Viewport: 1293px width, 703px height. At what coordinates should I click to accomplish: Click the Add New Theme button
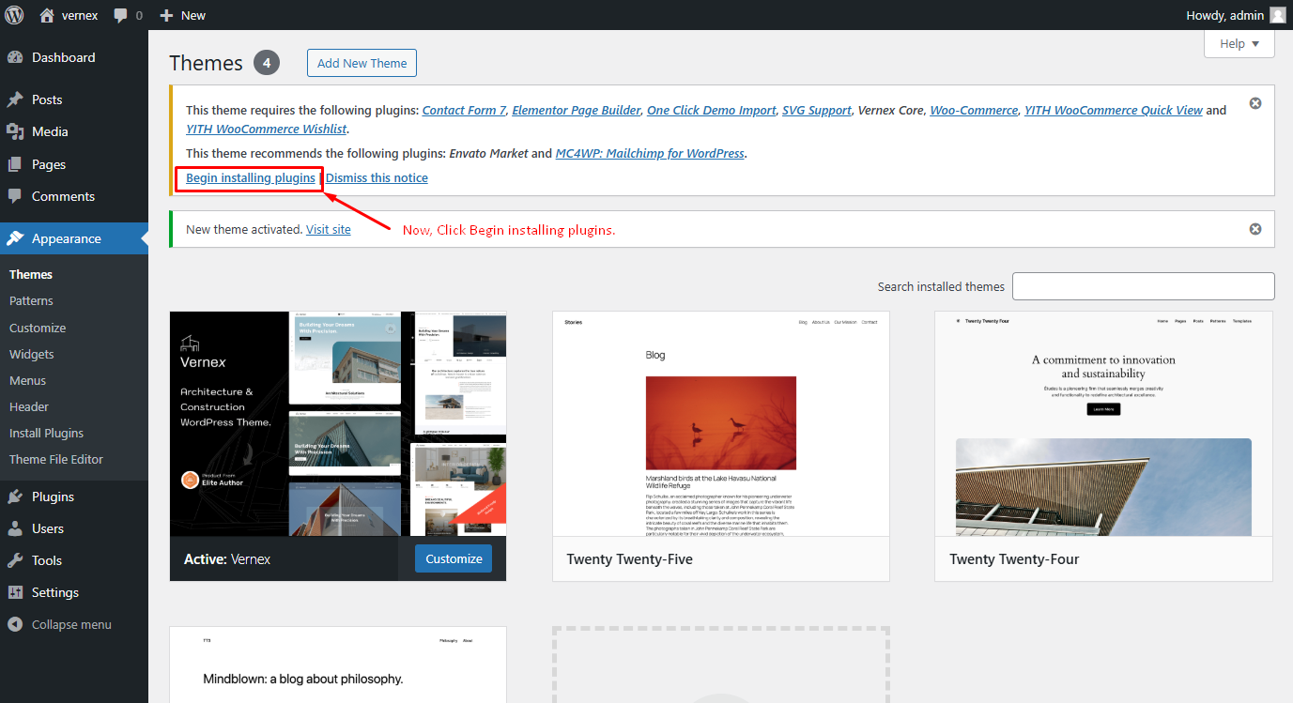[x=362, y=63]
